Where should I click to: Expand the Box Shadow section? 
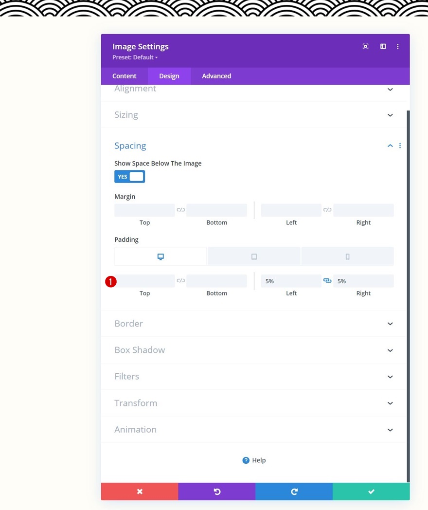254,350
